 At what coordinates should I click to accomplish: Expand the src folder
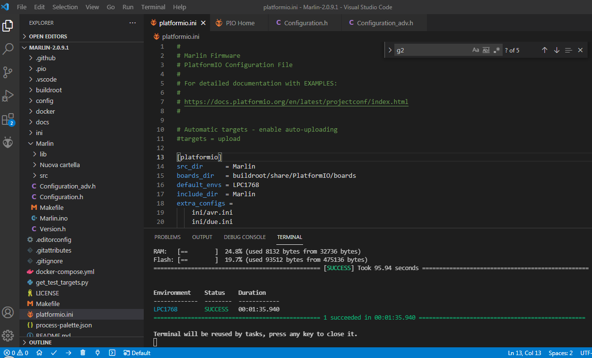(82, 175)
